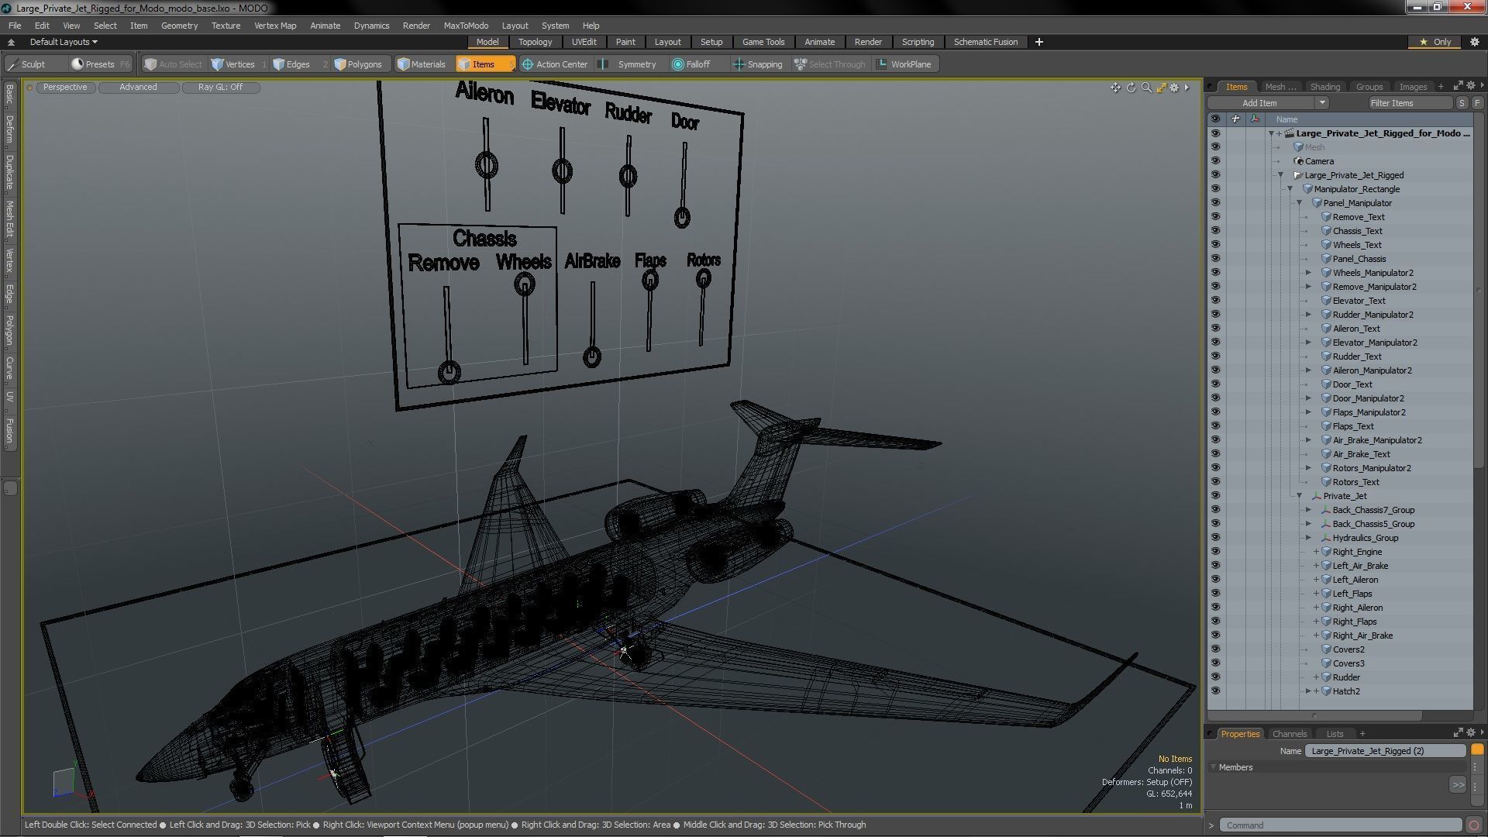Expand the Wheels_Manipulator2 node

click(1309, 273)
